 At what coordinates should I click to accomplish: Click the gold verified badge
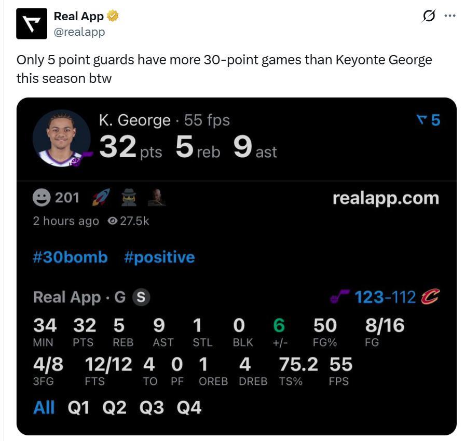tap(113, 16)
